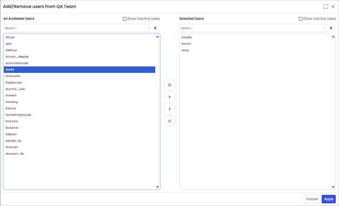Select user Nonadminprouser
The width and height of the screenshot is (339, 206).
[x=79, y=115]
